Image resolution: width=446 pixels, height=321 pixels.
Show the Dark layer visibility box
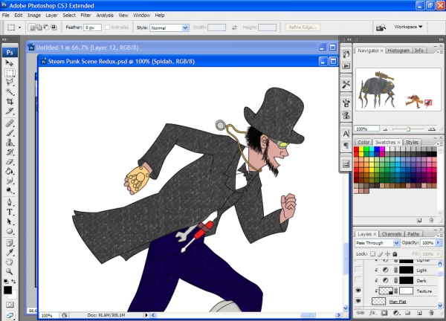click(x=358, y=280)
